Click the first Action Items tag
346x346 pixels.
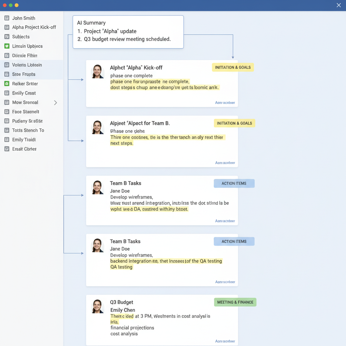pos(234,183)
